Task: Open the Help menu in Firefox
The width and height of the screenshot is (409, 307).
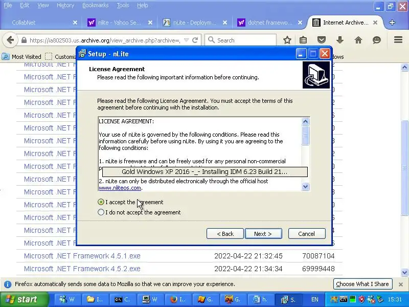Action: [x=143, y=5]
